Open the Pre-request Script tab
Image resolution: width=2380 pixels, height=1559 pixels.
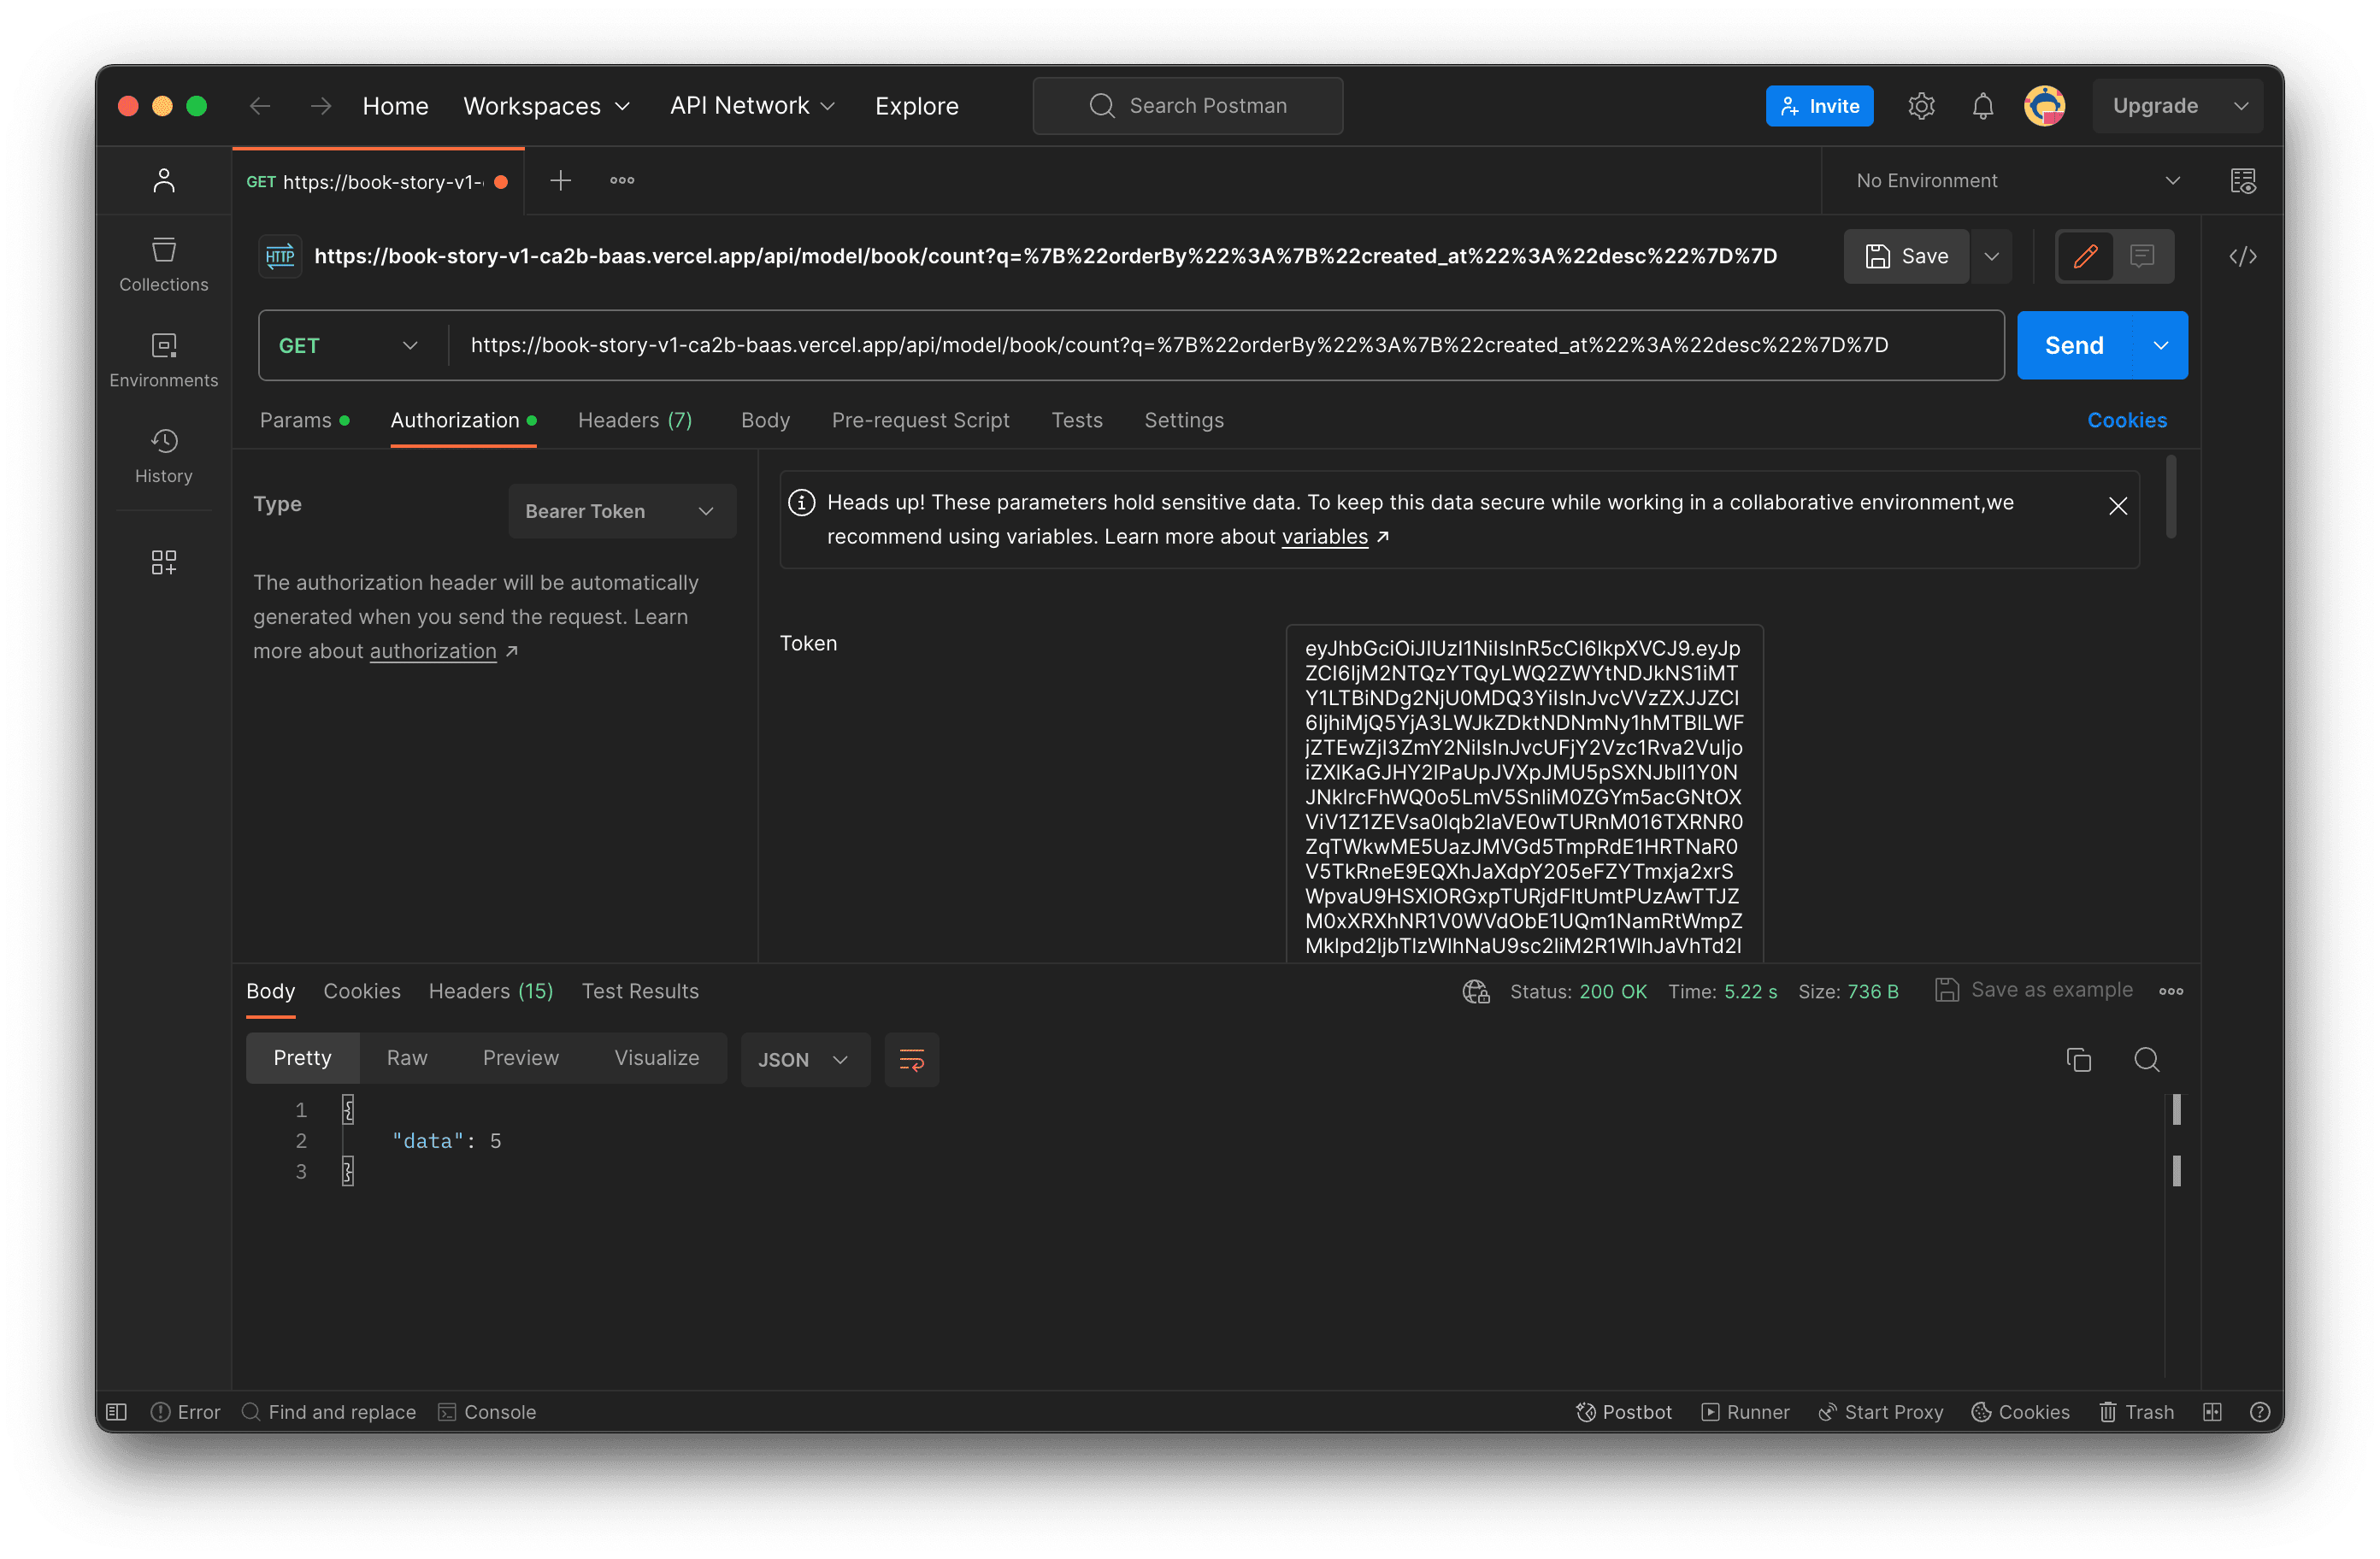pyautogui.click(x=920, y=420)
